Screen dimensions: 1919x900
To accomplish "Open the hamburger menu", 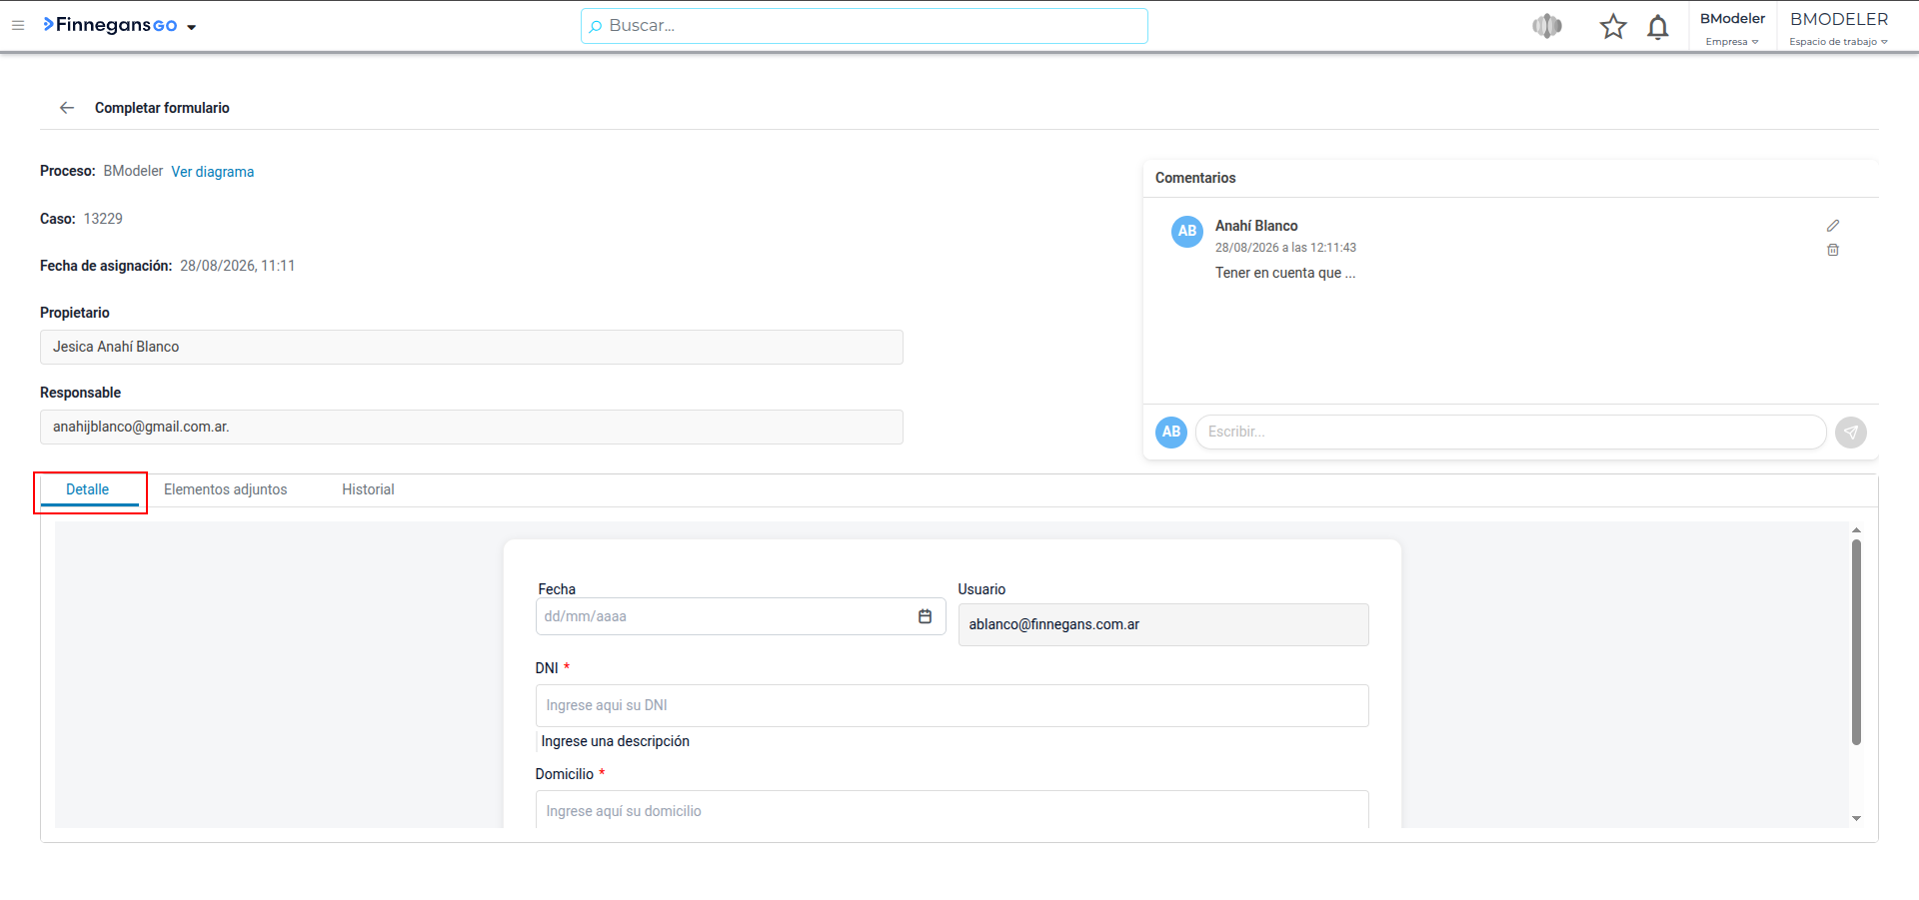I will (18, 25).
